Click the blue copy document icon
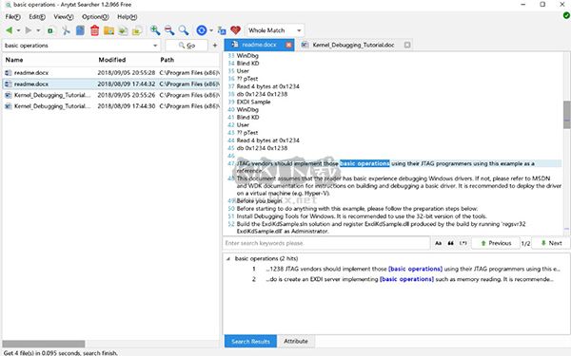 coord(80,30)
